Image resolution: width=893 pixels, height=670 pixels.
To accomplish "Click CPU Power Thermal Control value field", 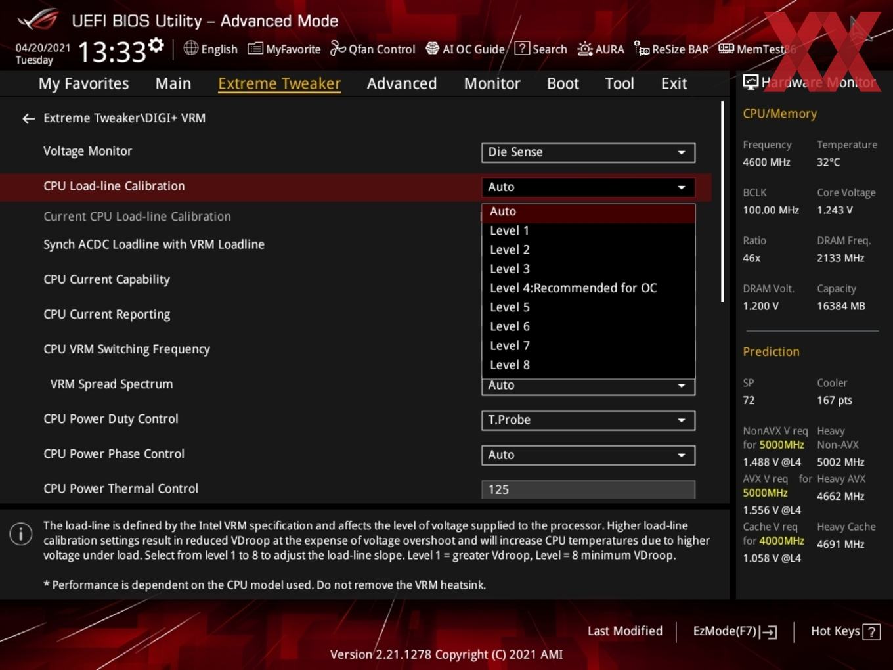I will [588, 489].
